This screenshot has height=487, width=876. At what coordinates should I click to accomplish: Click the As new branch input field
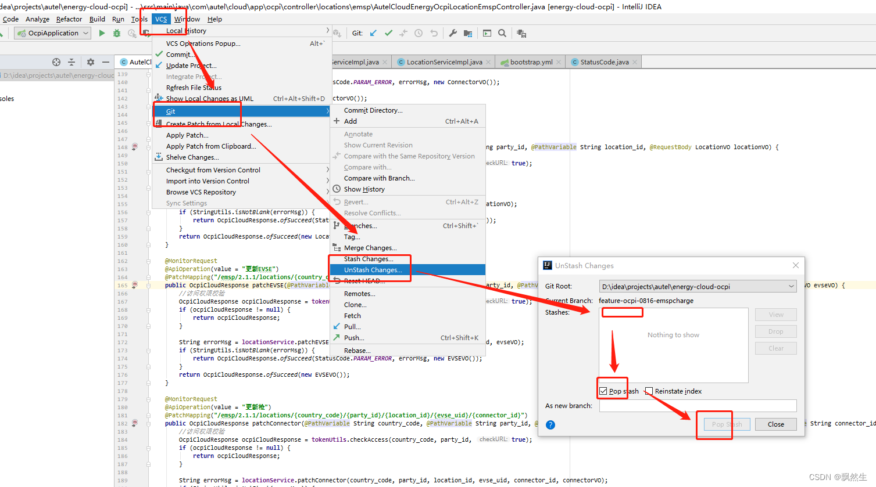[x=698, y=406]
